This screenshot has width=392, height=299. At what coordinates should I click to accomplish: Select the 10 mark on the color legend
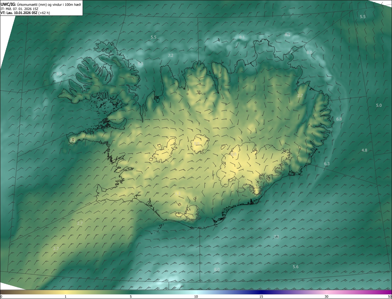coord(196,297)
